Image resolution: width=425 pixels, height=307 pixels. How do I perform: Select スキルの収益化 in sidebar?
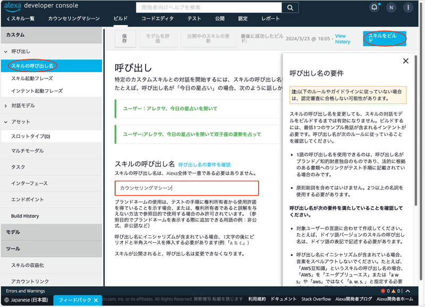point(52,265)
